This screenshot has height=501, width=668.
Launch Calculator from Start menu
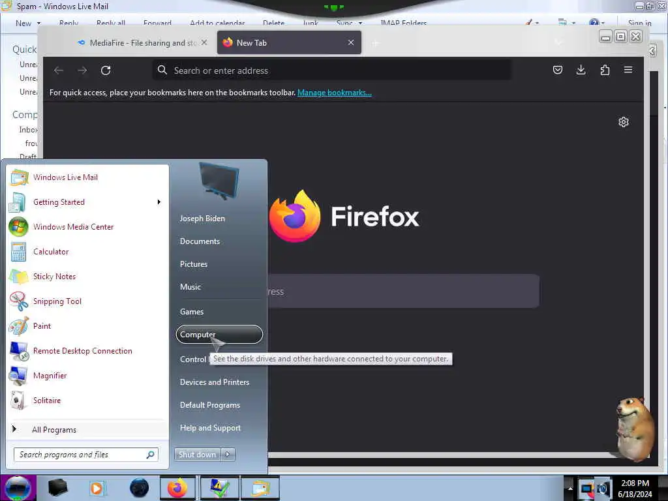coord(87,251)
